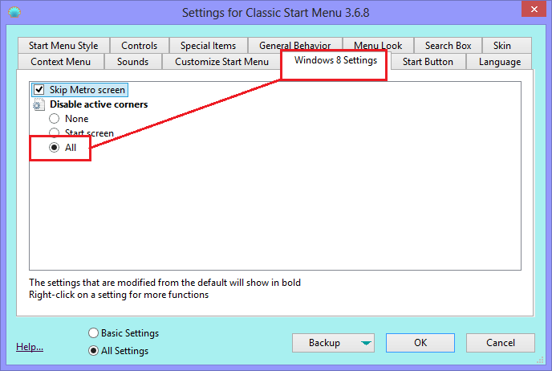Viewport: 552px width, 371px height.
Task: Click the Classic Shell seashell title icon
Action: point(14,13)
